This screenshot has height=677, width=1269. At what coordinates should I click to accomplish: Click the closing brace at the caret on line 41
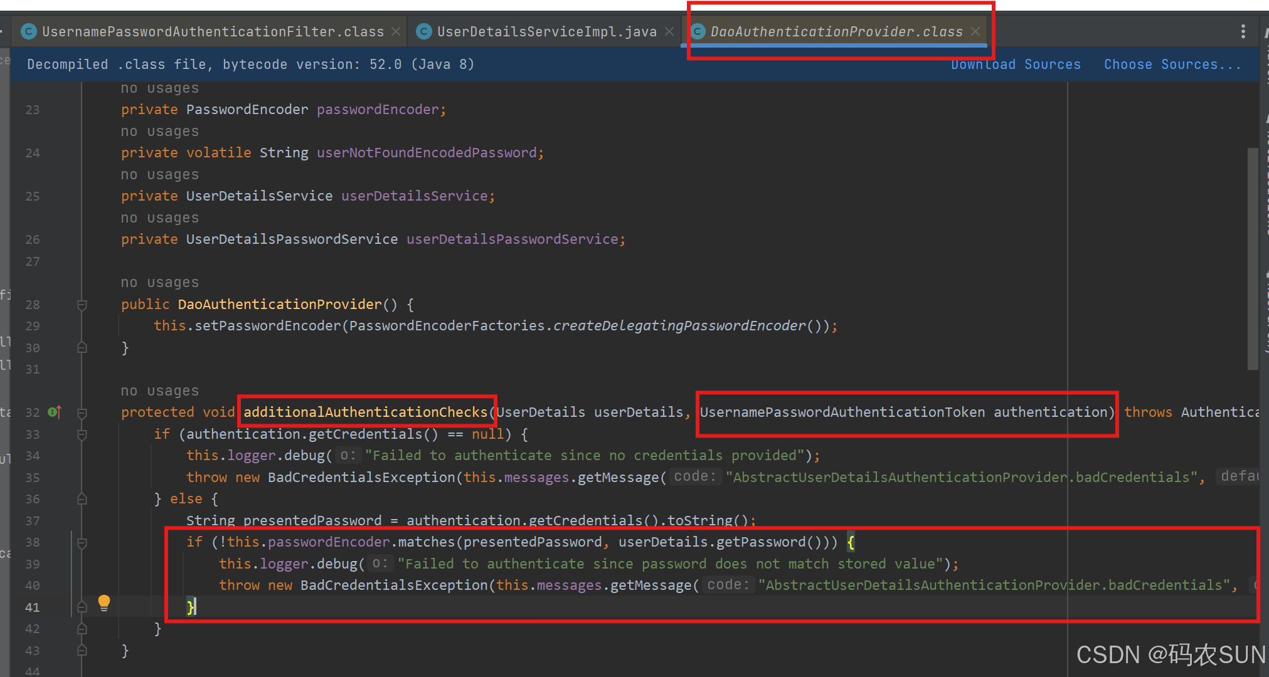coord(190,606)
